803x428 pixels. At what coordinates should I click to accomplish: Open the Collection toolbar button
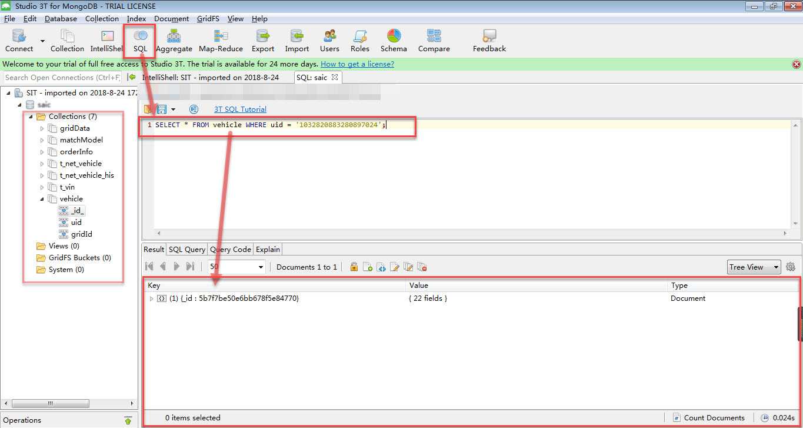(67, 41)
